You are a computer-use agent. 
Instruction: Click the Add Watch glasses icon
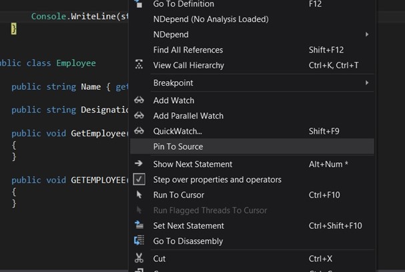(139, 100)
